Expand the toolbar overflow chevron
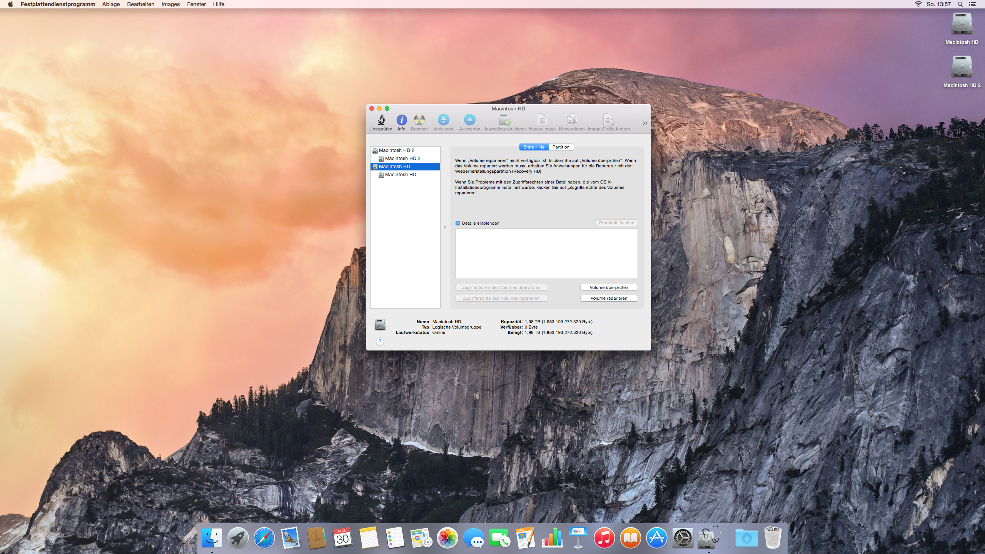Screen dimensions: 985x554 click(x=645, y=123)
